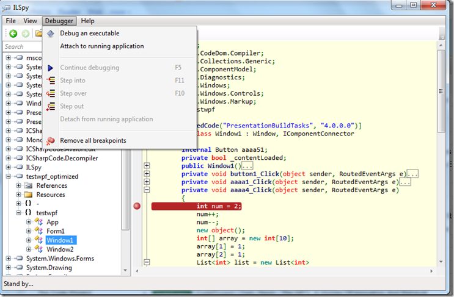The width and height of the screenshot is (454, 297).
Task: Click the Forward navigation arrow icon
Action: click(25, 34)
